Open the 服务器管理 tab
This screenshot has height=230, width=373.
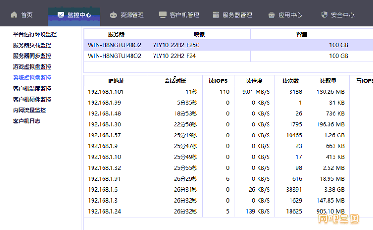(x=232, y=15)
